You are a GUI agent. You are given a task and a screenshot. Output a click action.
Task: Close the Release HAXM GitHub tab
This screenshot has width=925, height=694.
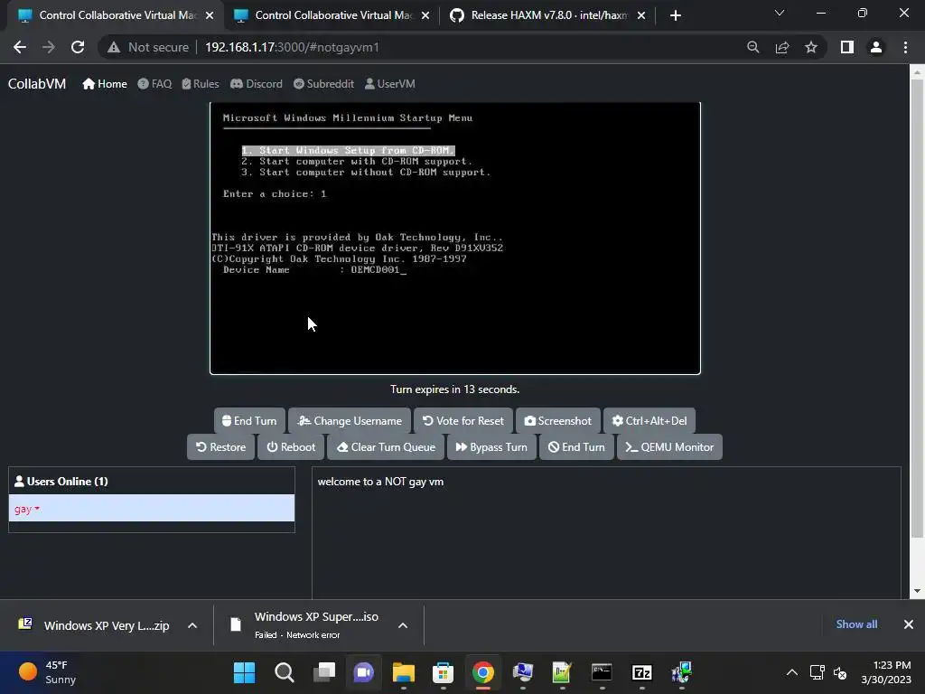641,15
